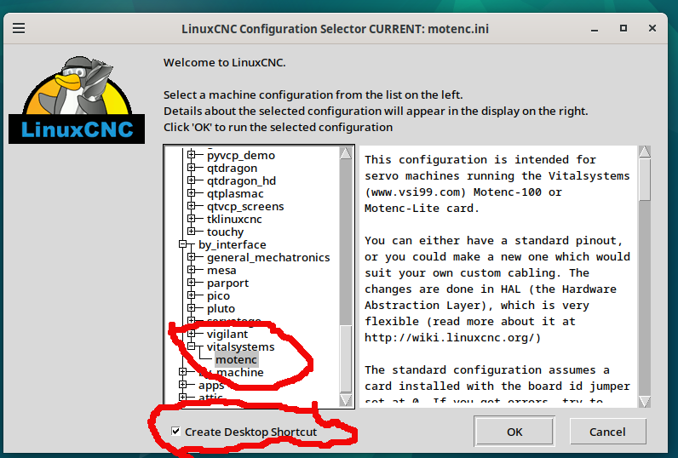
Task: Expand the pluto tree node
Action: (x=192, y=308)
